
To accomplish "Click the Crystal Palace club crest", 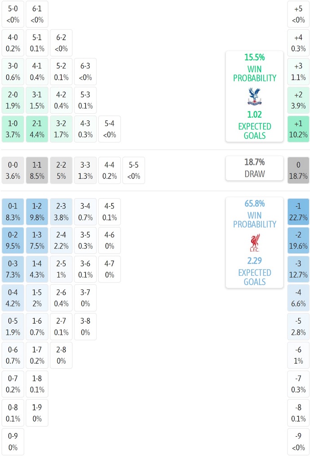I will point(254,97).
